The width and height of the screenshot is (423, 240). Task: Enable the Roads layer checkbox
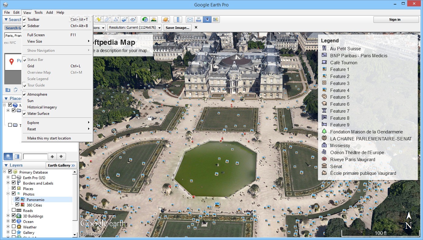(x=14, y=210)
